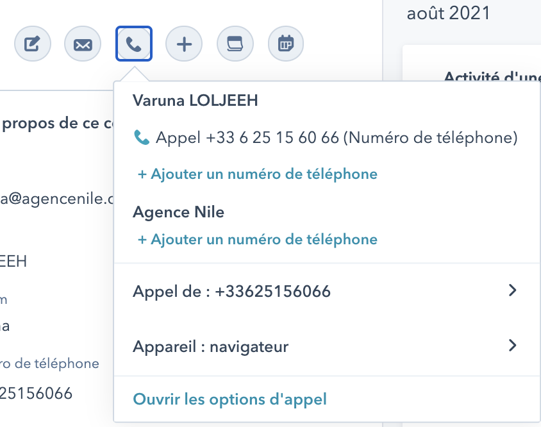Screen dimensions: 541x427
Task: Click chevron beside Appareil : navigateur
Action: point(513,346)
